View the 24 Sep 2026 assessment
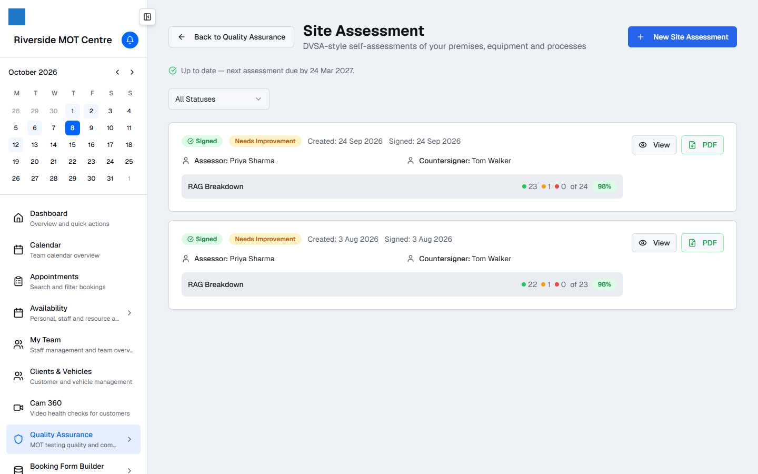This screenshot has height=474, width=758. [x=654, y=145]
